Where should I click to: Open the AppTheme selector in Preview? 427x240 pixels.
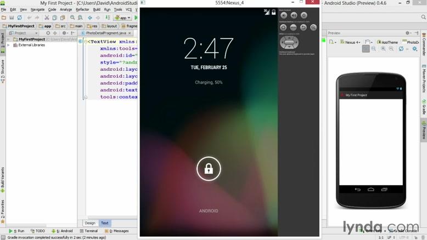[387, 42]
